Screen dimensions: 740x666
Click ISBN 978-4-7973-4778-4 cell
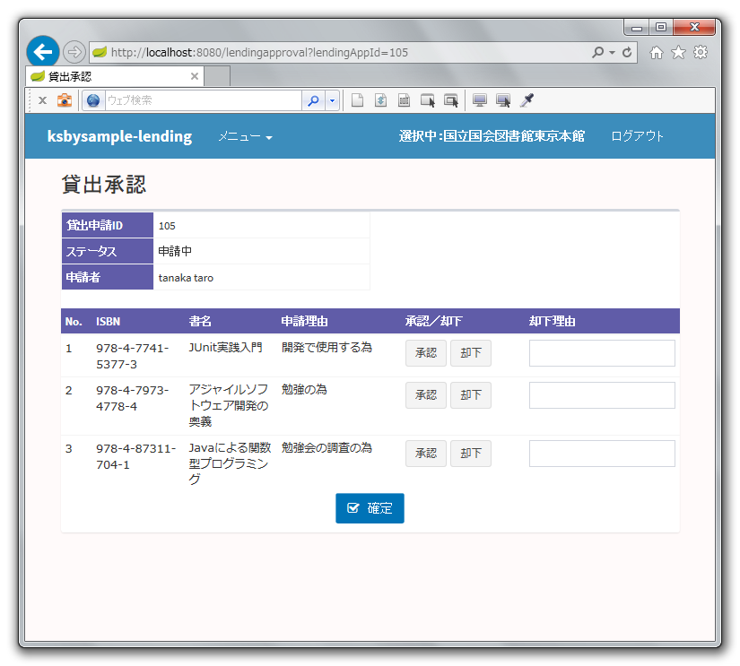(x=133, y=399)
